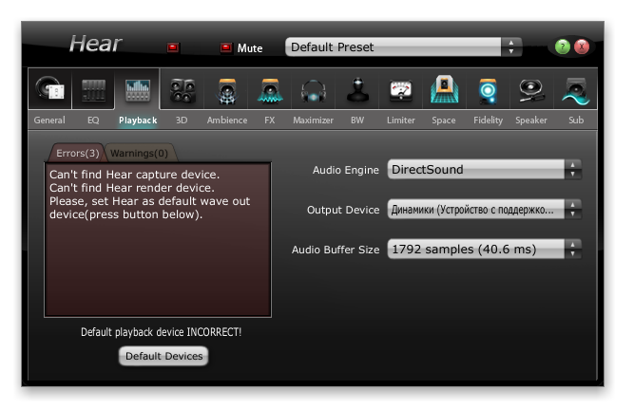This screenshot has width=634, height=408.
Task: Click the Playback tab label
Action: (x=138, y=121)
